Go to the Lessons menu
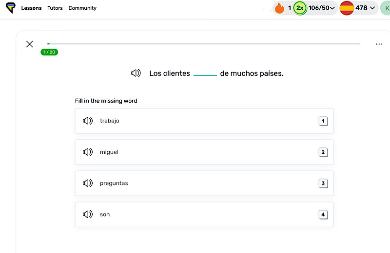 click(x=31, y=8)
